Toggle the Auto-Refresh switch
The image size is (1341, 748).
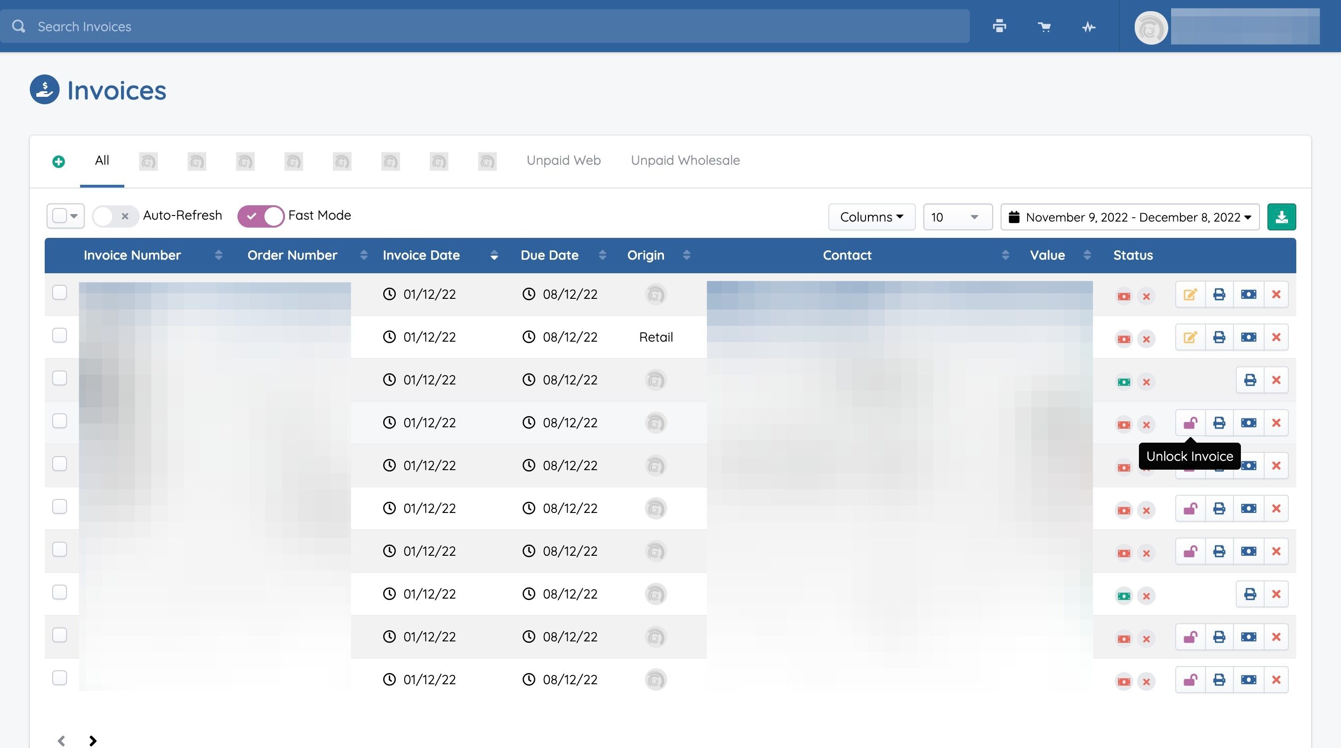[115, 216]
